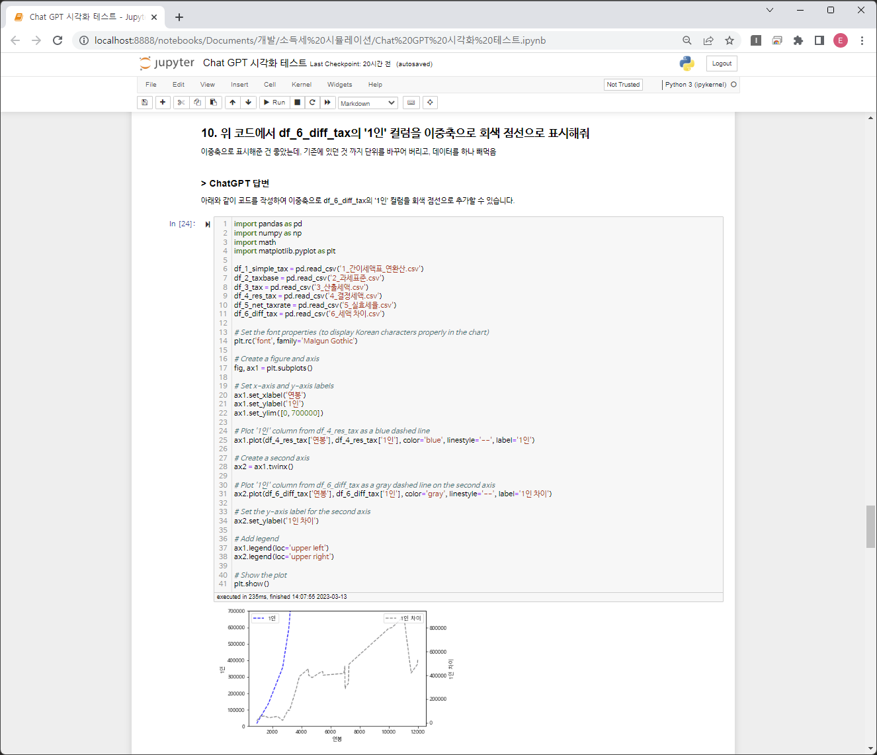Click the Python logo icon

pos(687,64)
